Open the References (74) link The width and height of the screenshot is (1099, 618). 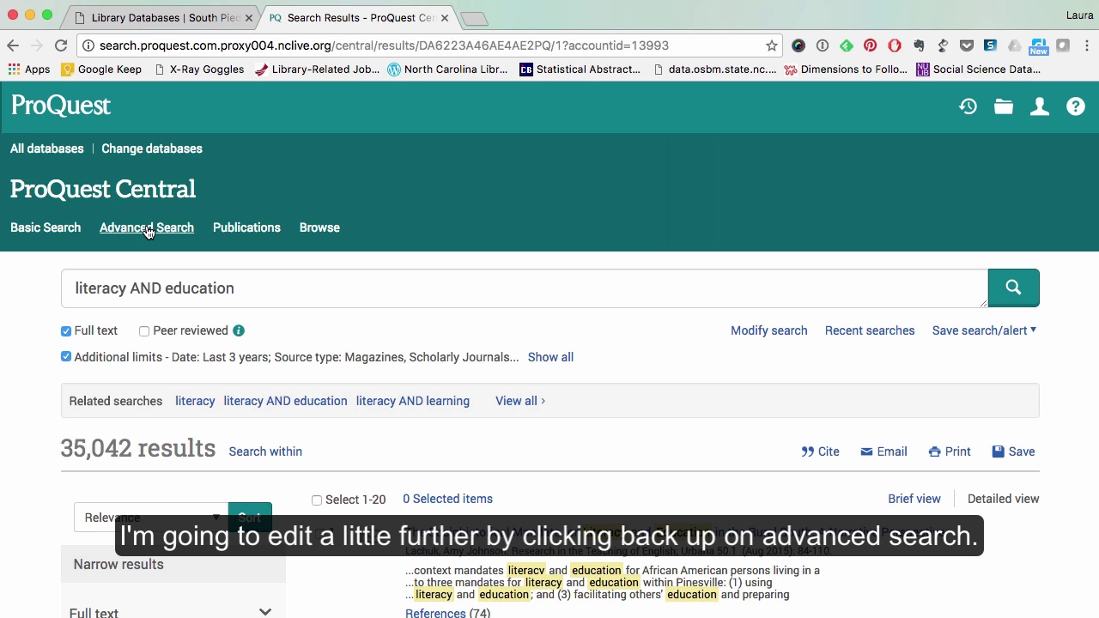click(447, 613)
